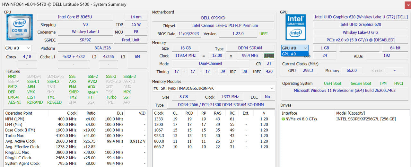Click the Prod. Unit field

(131, 40)
